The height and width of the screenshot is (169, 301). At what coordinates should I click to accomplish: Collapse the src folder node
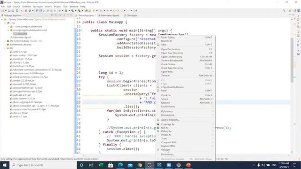click(x=5, y=23)
